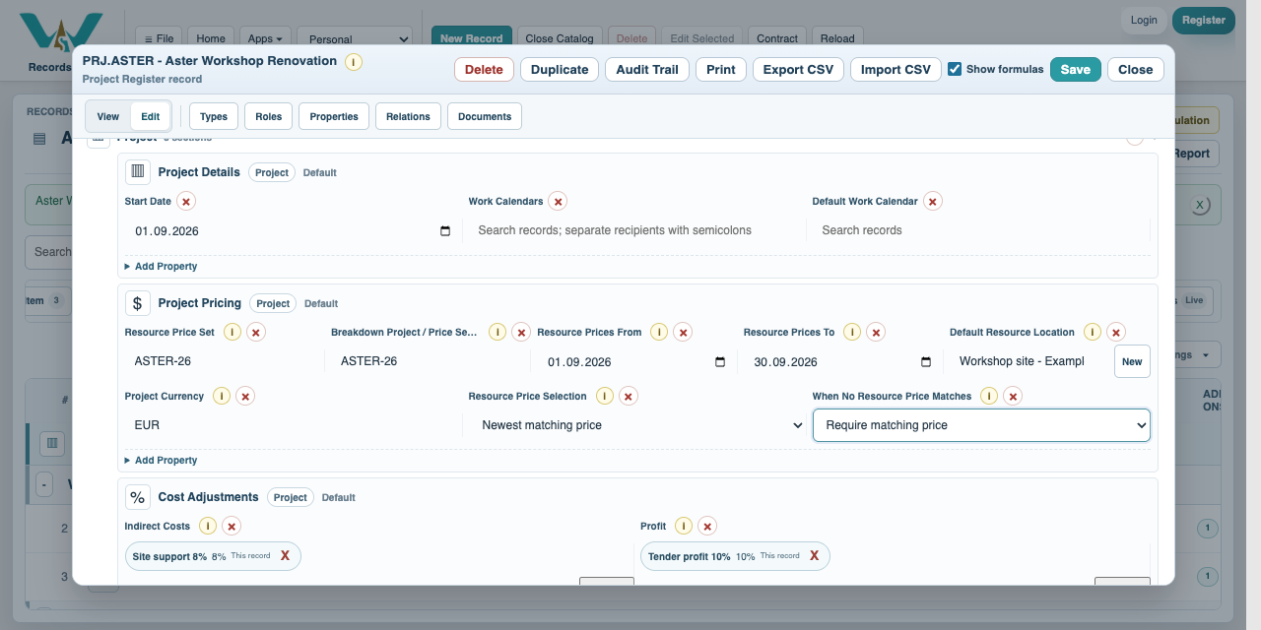Expand Add Property under Project Details
The width and height of the screenshot is (1261, 630).
click(x=161, y=266)
